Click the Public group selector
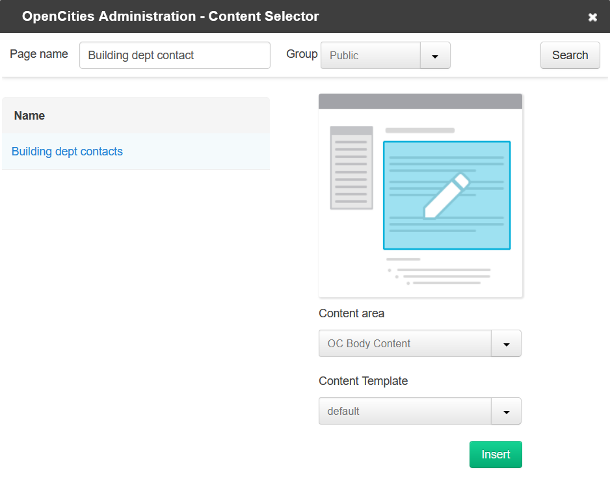 (x=371, y=55)
